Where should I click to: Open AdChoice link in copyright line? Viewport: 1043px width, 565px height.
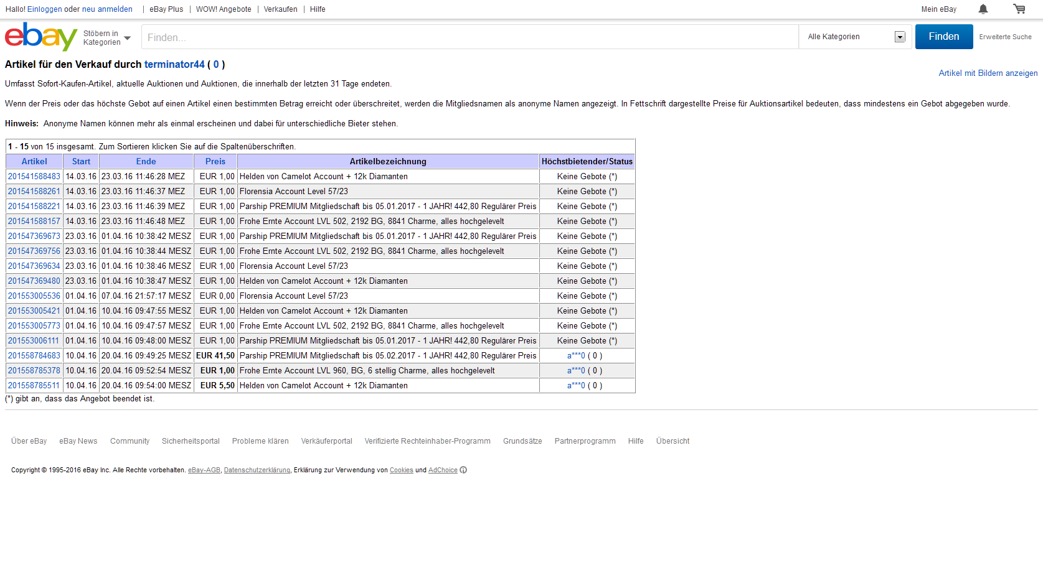[x=443, y=470]
